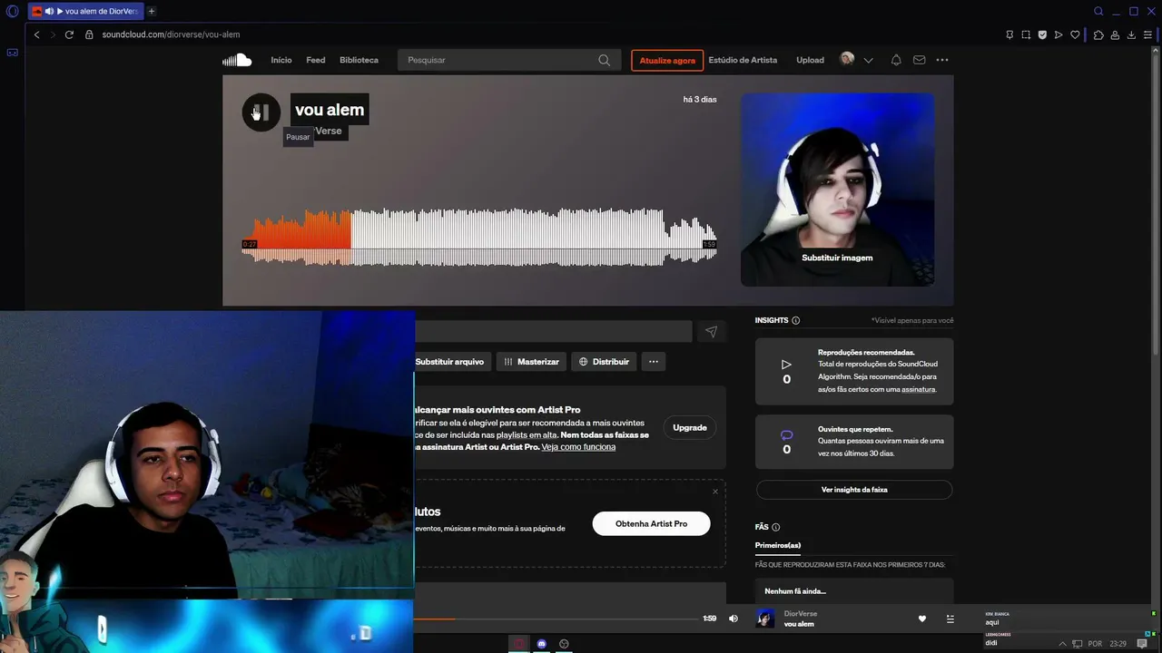The width and height of the screenshot is (1162, 653).
Task: Open the Feed nav item
Action: [316, 60]
